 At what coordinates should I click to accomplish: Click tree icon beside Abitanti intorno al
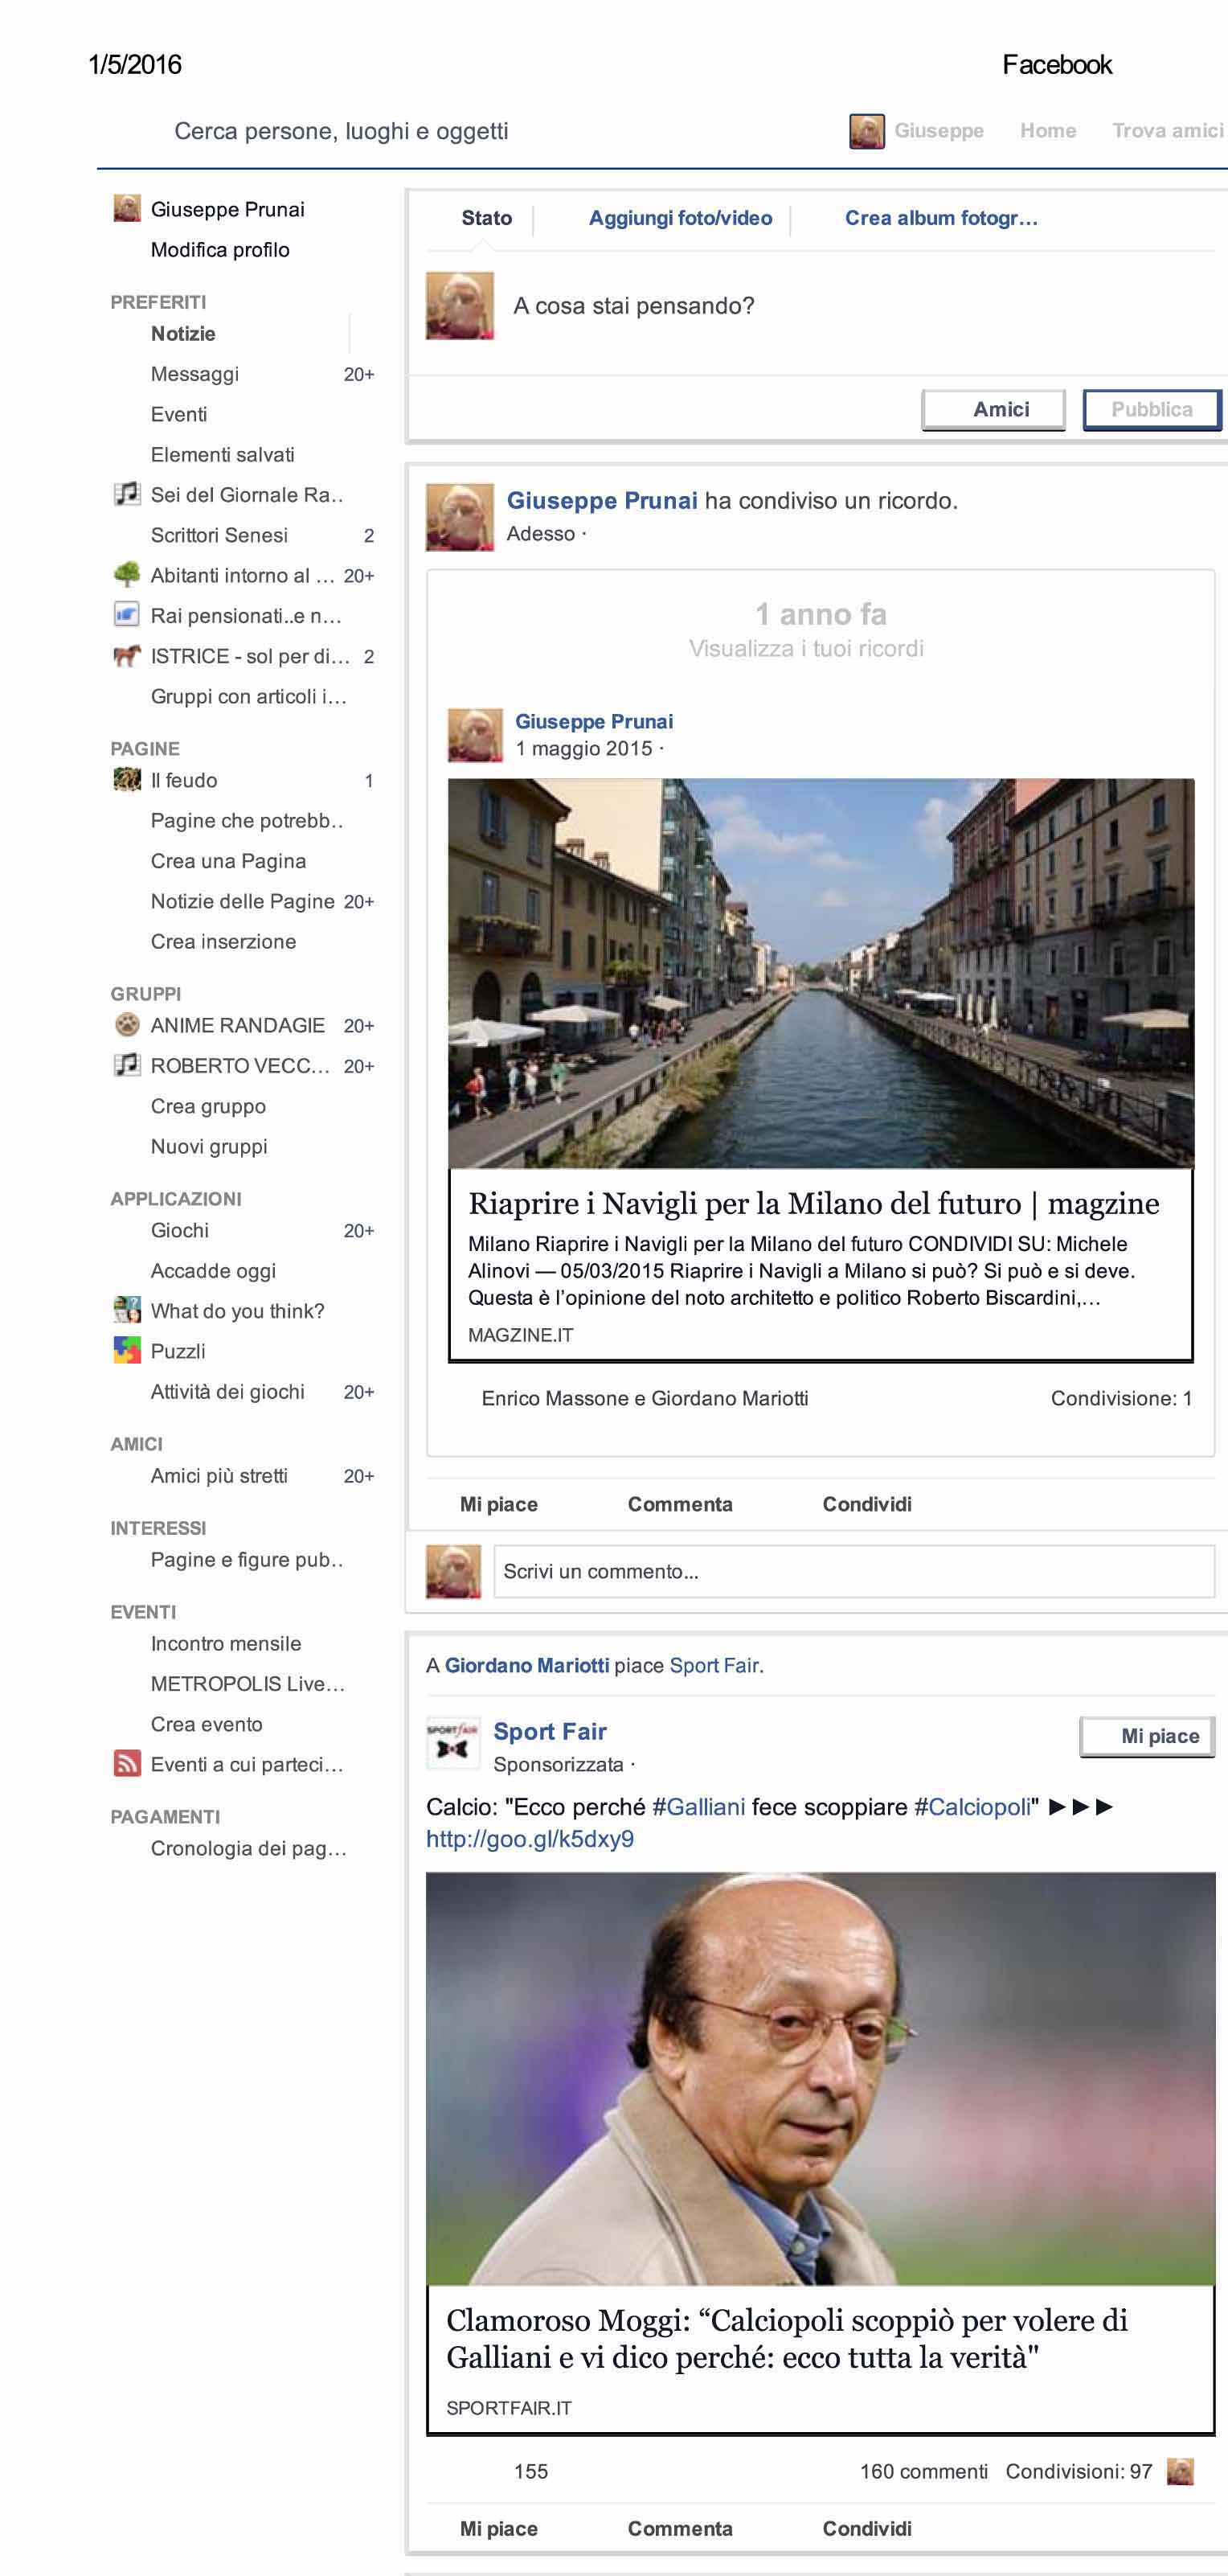[127, 575]
